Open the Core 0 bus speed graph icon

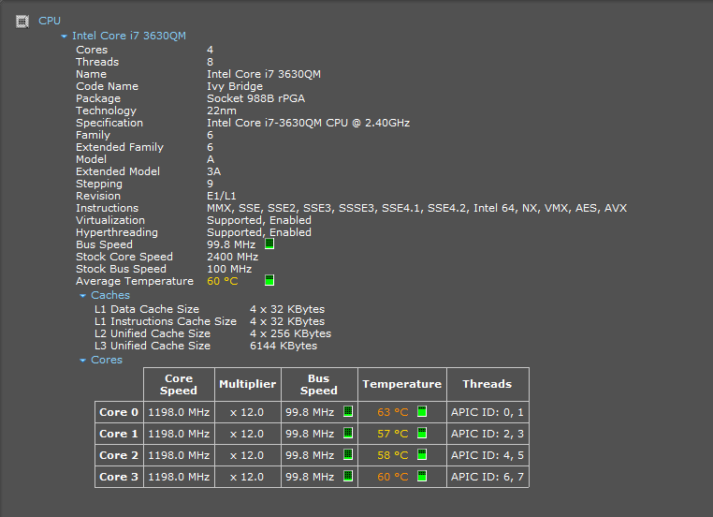tap(347, 412)
